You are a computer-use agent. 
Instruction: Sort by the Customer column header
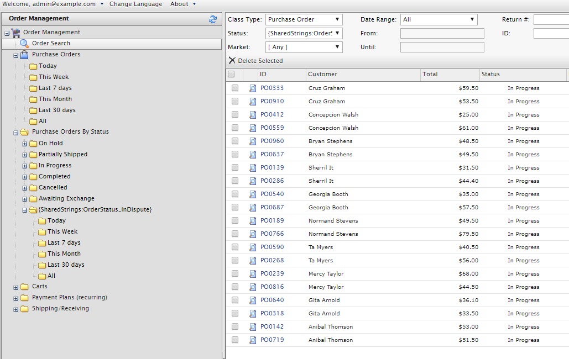[x=322, y=75]
